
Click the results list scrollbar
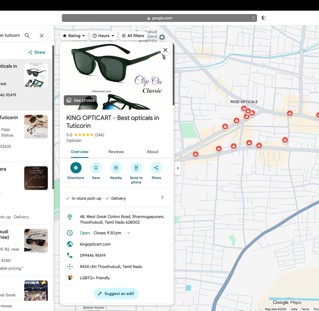(x=53, y=117)
